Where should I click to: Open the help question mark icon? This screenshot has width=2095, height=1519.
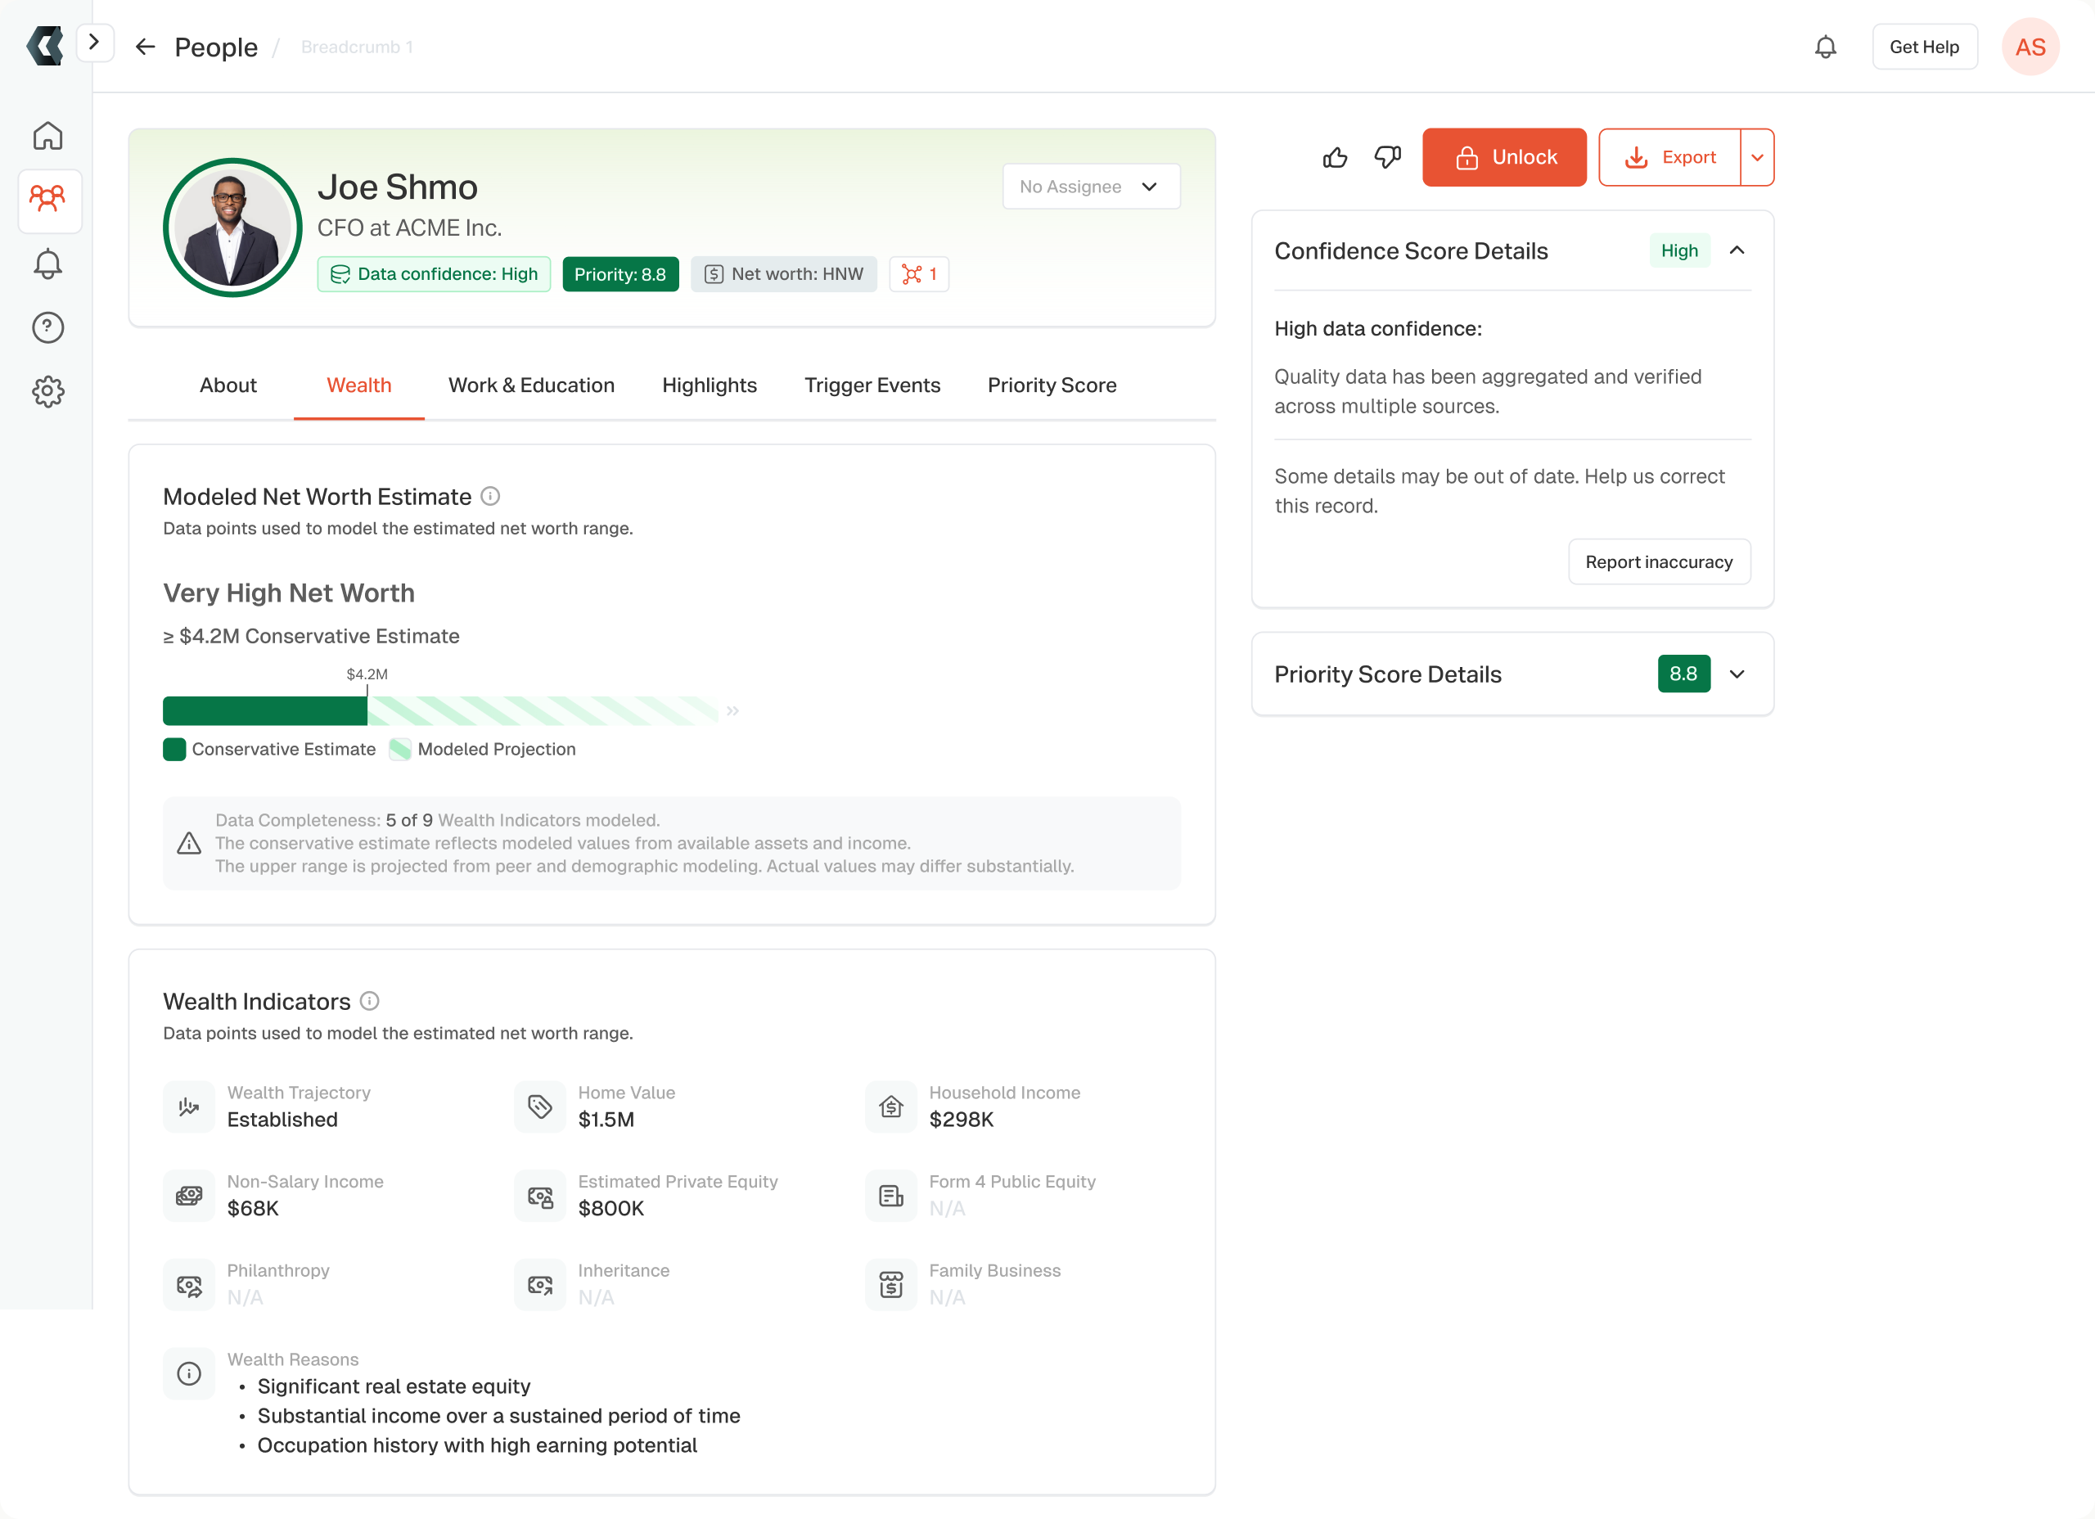click(48, 327)
